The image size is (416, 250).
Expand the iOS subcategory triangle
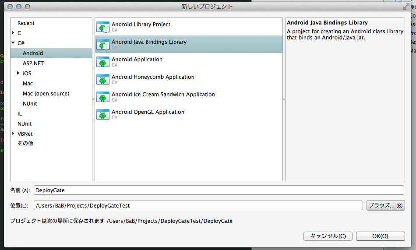pos(18,73)
